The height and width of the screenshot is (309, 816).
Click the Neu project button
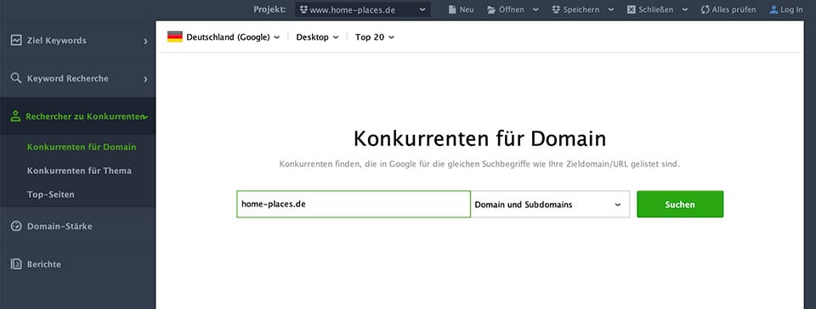tap(461, 9)
